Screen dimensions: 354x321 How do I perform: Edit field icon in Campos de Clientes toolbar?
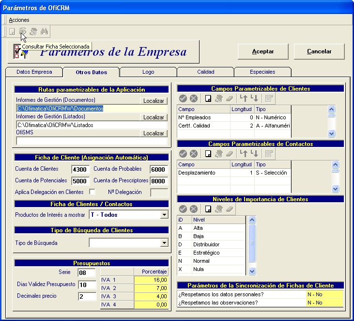(218, 98)
